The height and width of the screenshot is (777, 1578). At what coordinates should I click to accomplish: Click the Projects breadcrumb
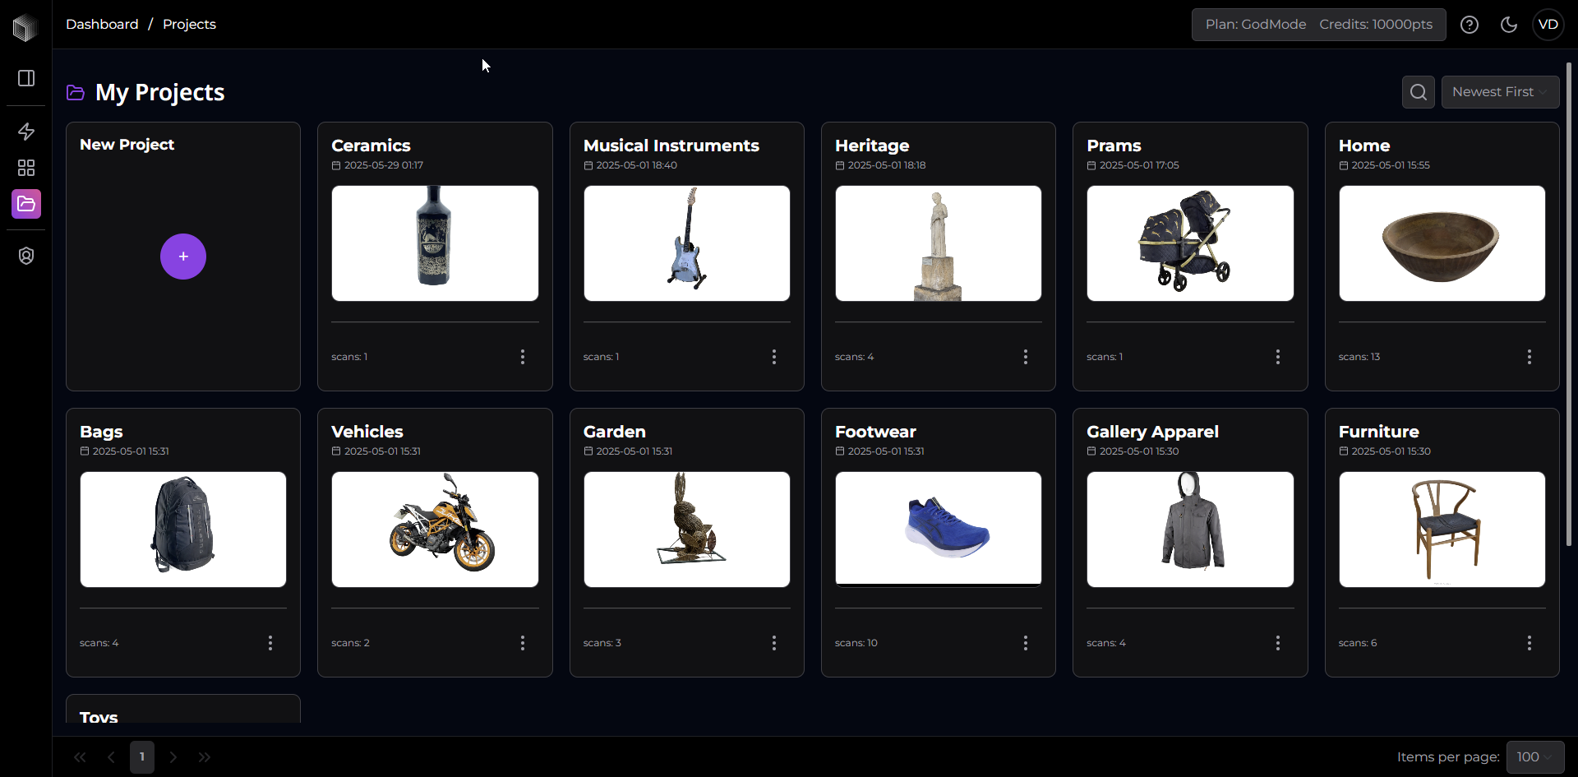point(189,25)
